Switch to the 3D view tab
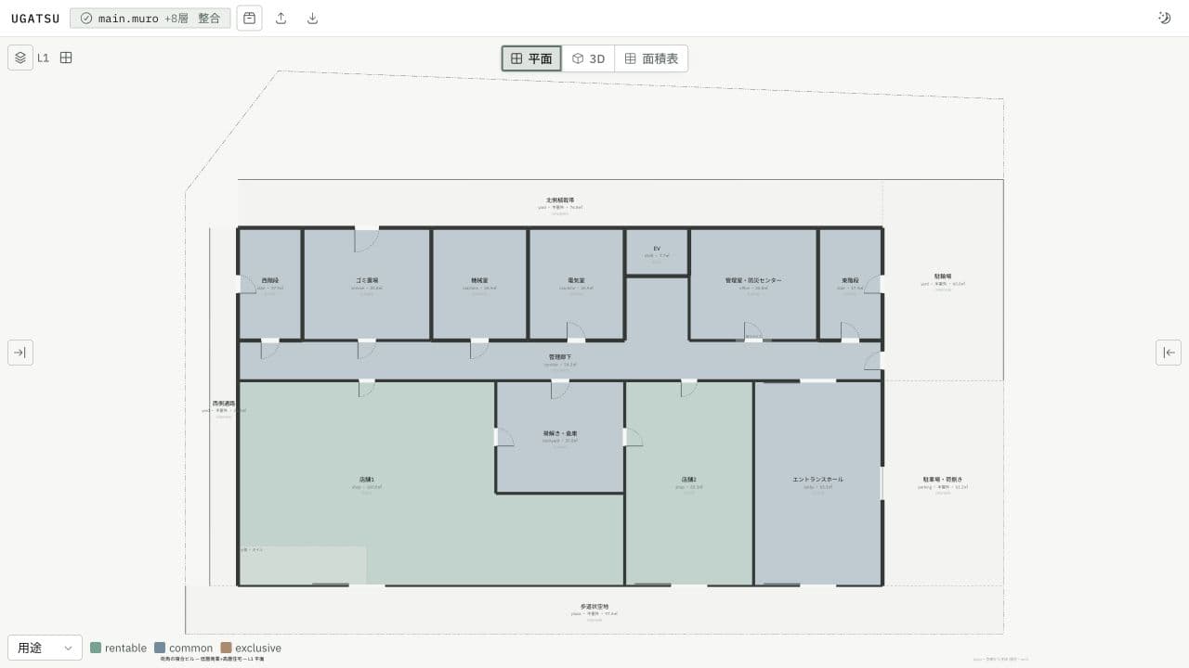This screenshot has height=668, width=1189. pyautogui.click(x=588, y=58)
